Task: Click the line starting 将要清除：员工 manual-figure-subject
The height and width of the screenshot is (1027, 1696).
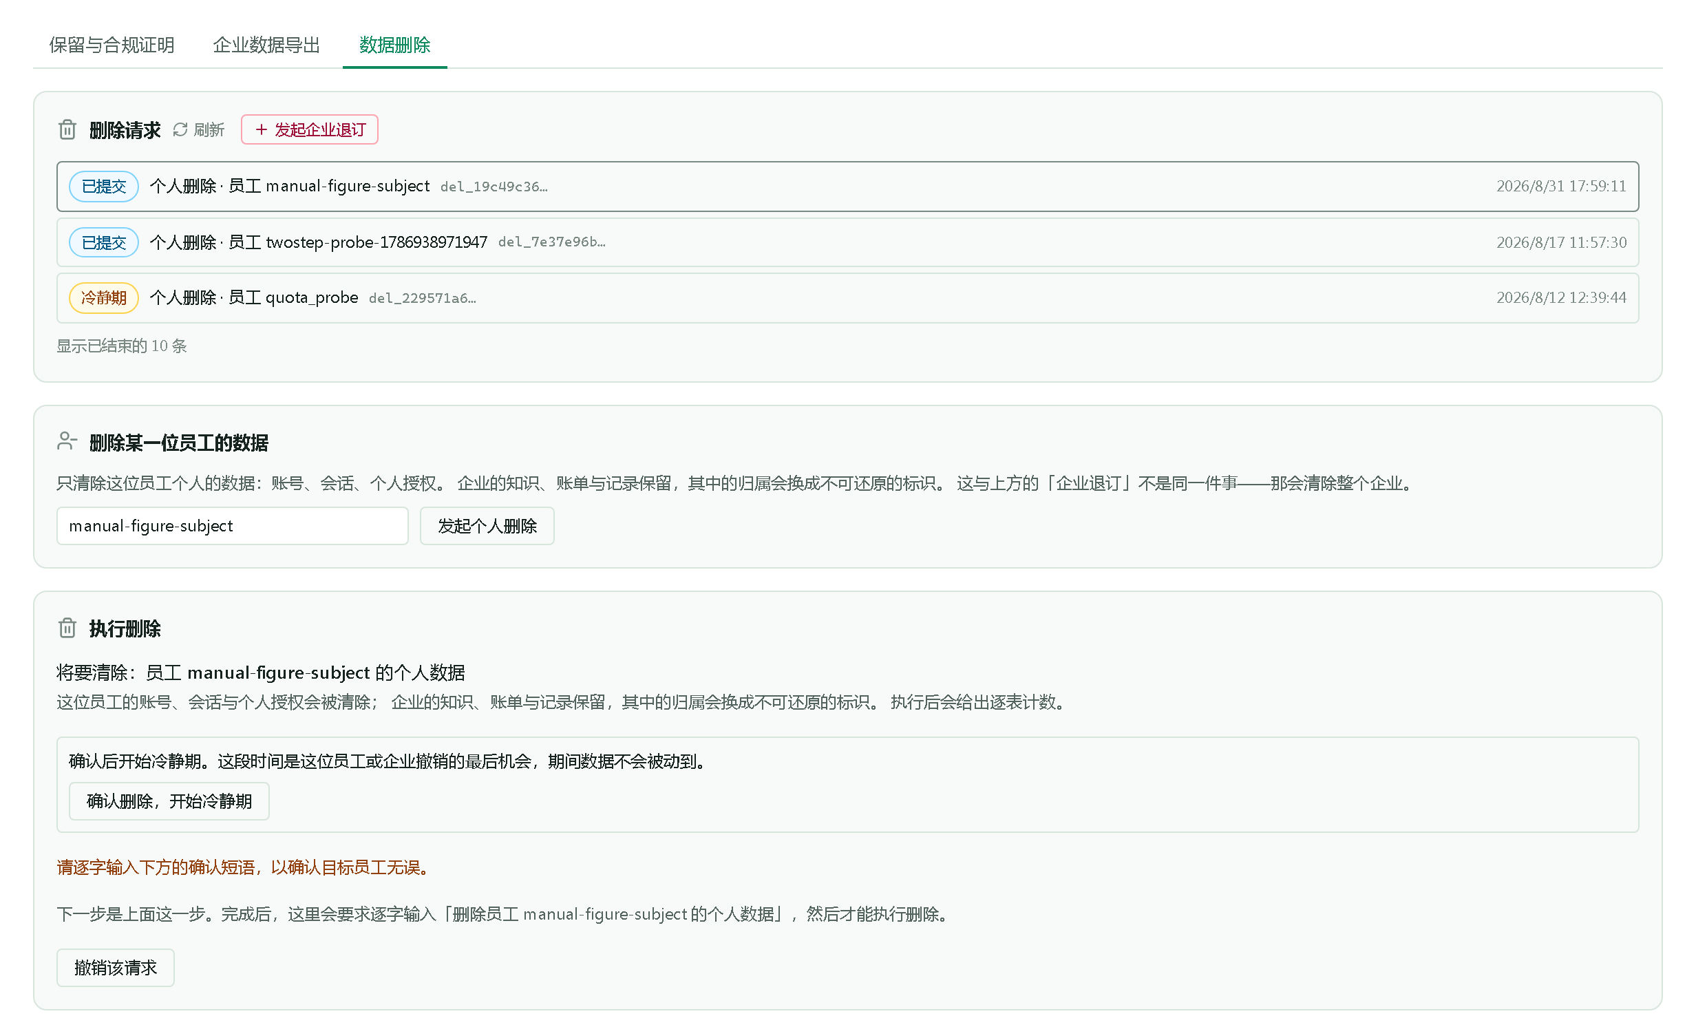Action: [x=261, y=673]
